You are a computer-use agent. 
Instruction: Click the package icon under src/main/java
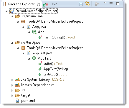click(x=23, y=21)
